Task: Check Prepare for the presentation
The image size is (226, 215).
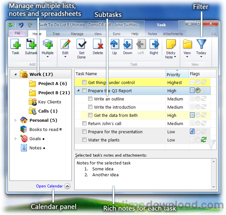Action: click(84, 132)
